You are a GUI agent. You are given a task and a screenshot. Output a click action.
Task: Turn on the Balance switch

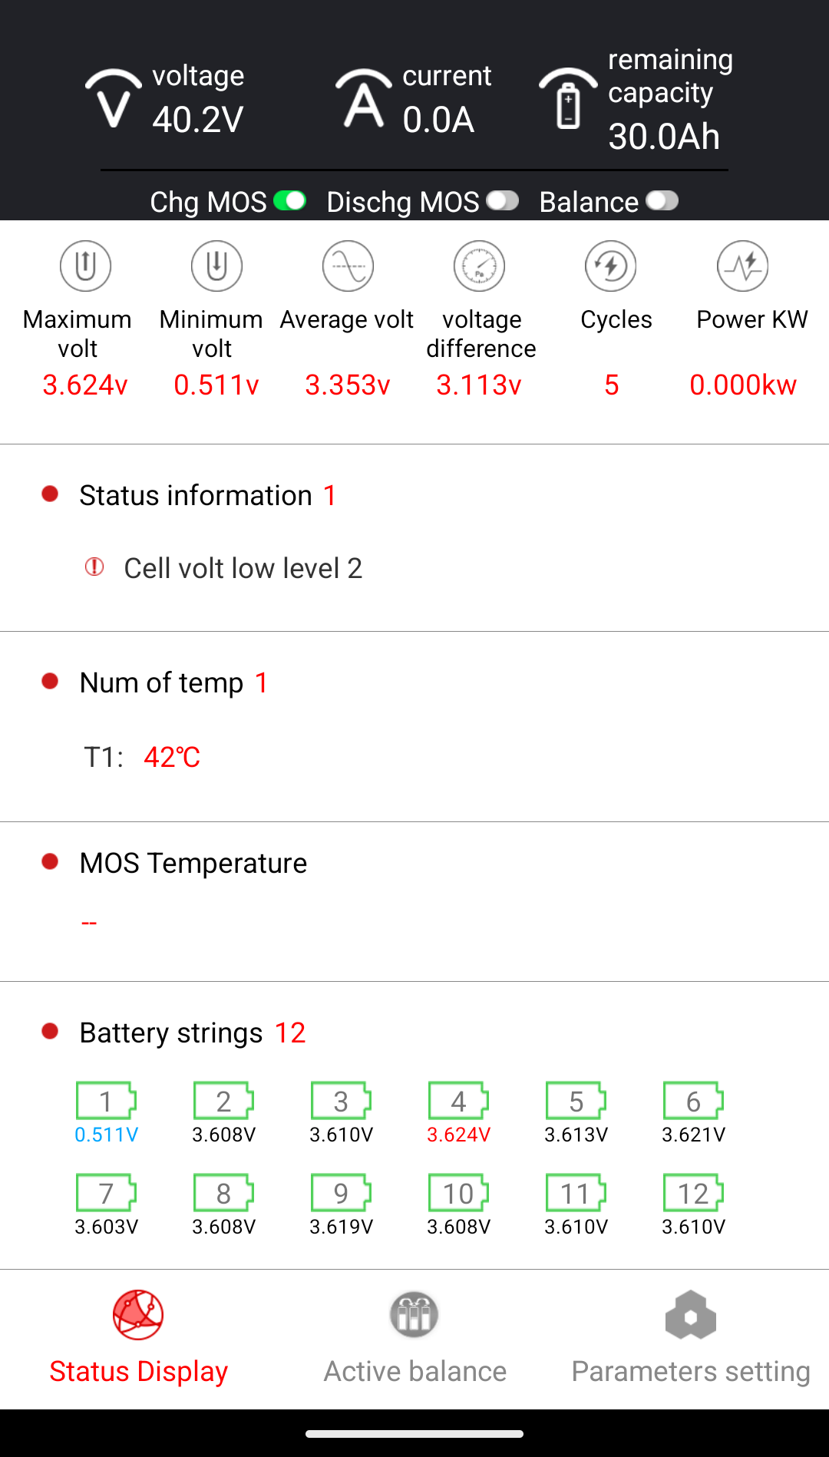click(662, 201)
